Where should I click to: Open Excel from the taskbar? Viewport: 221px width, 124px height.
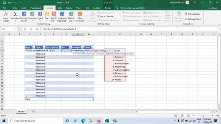[107, 121]
